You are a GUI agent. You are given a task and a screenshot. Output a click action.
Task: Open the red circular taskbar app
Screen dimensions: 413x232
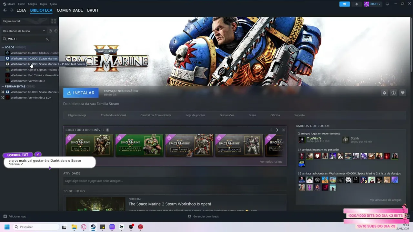coord(141,227)
